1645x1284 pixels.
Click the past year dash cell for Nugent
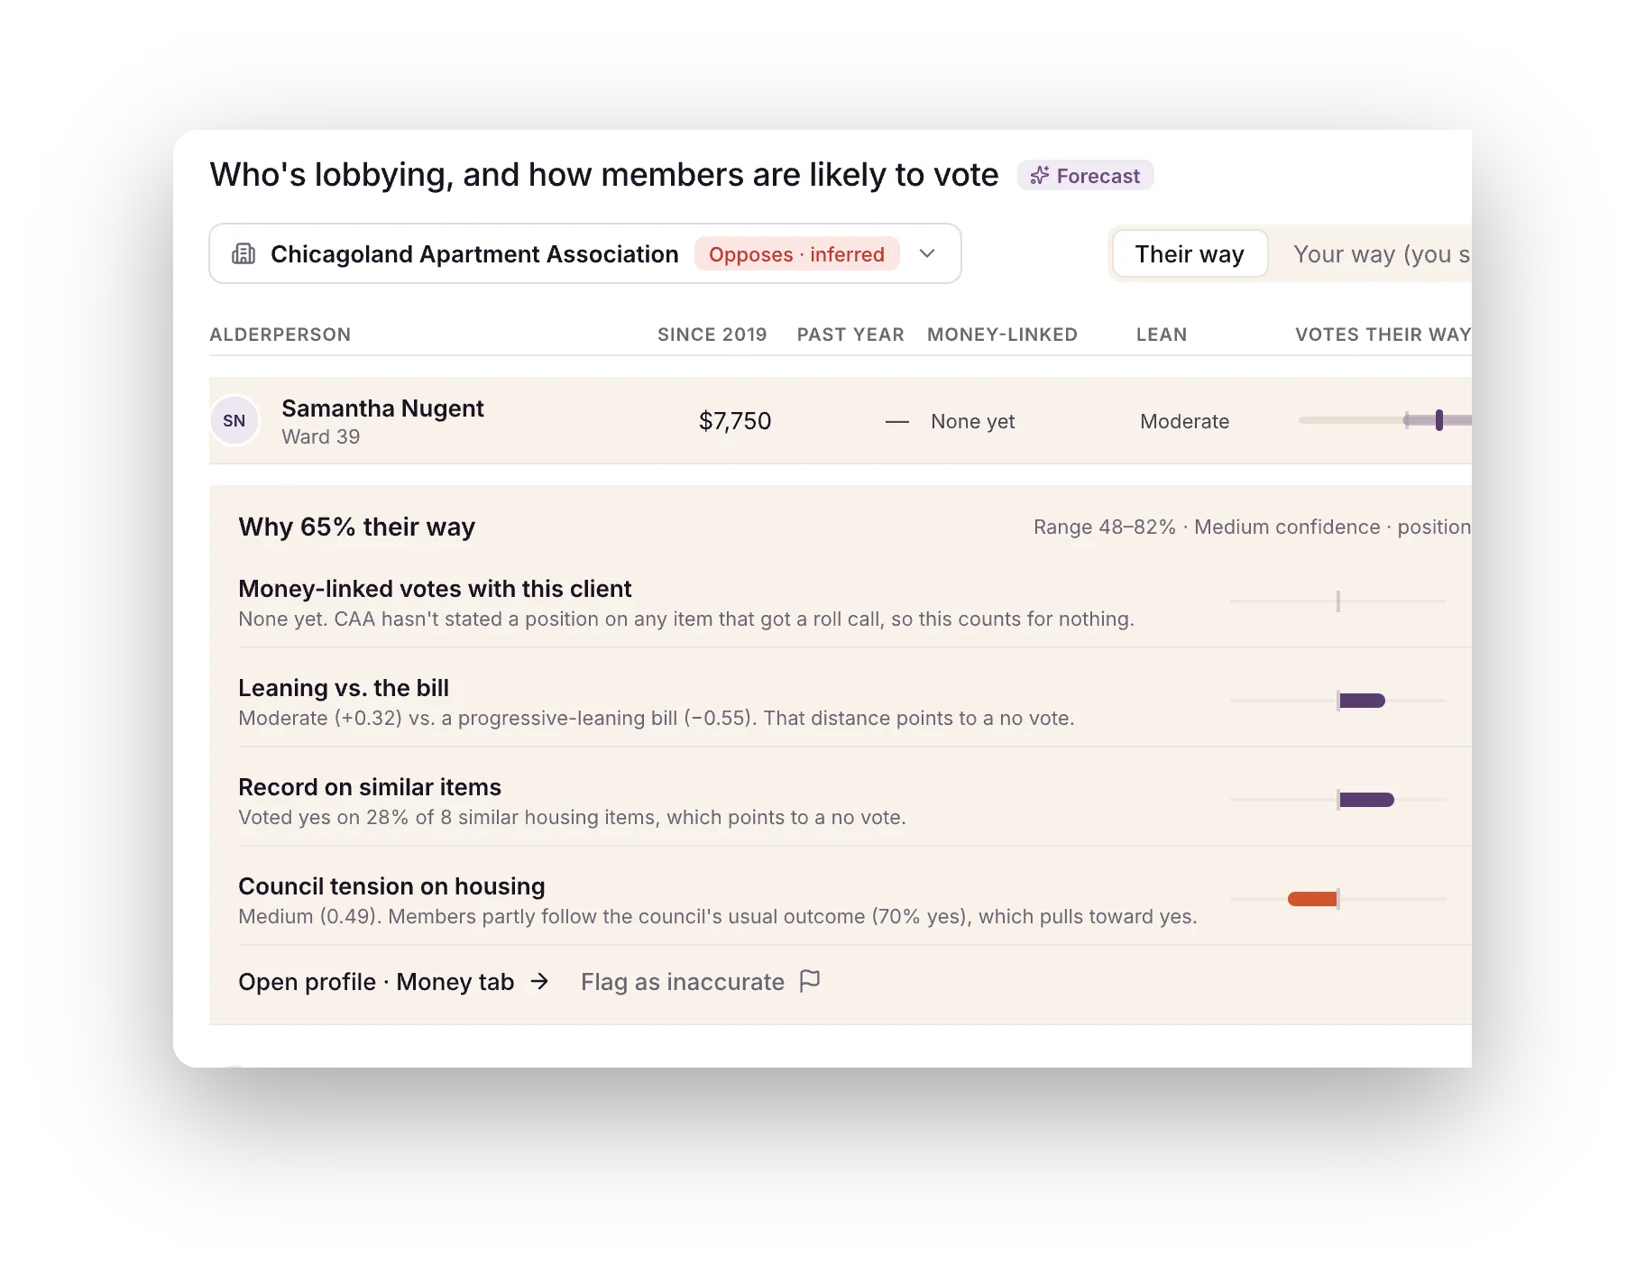tap(896, 421)
